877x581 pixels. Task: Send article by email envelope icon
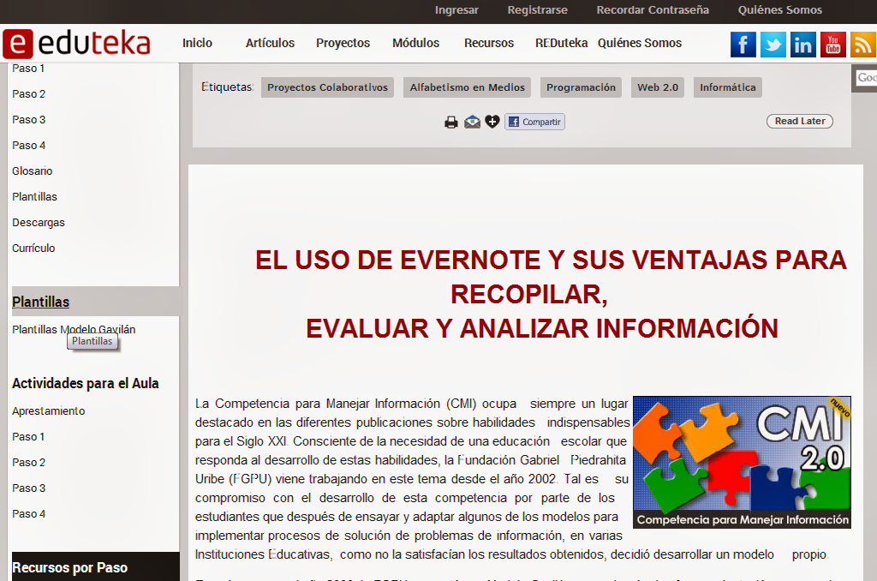tap(471, 122)
